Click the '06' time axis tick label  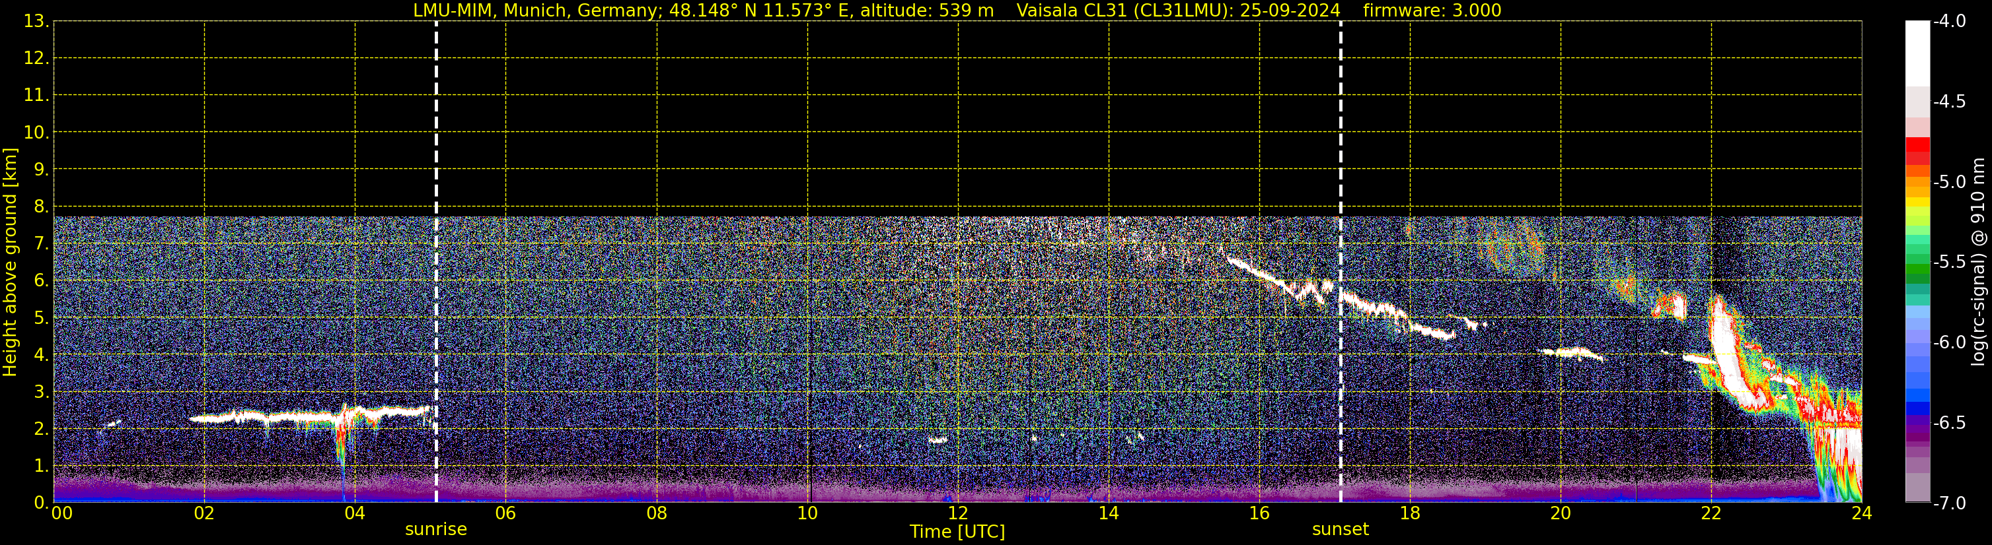(505, 513)
